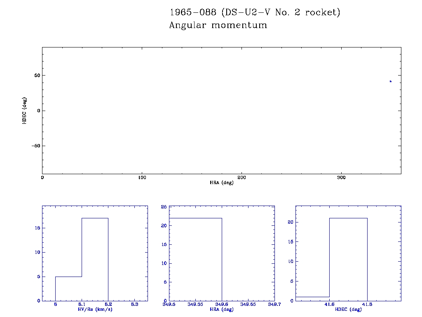422x317 pixels.
Task: Select the 200 tick label on scatter x-axis
Action: pos(241,177)
